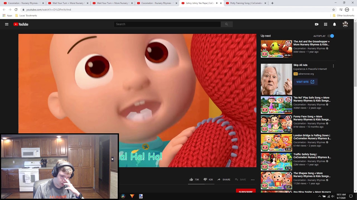Open the taskbar volume control
Screen dimensions: 357x200
[333, 196]
